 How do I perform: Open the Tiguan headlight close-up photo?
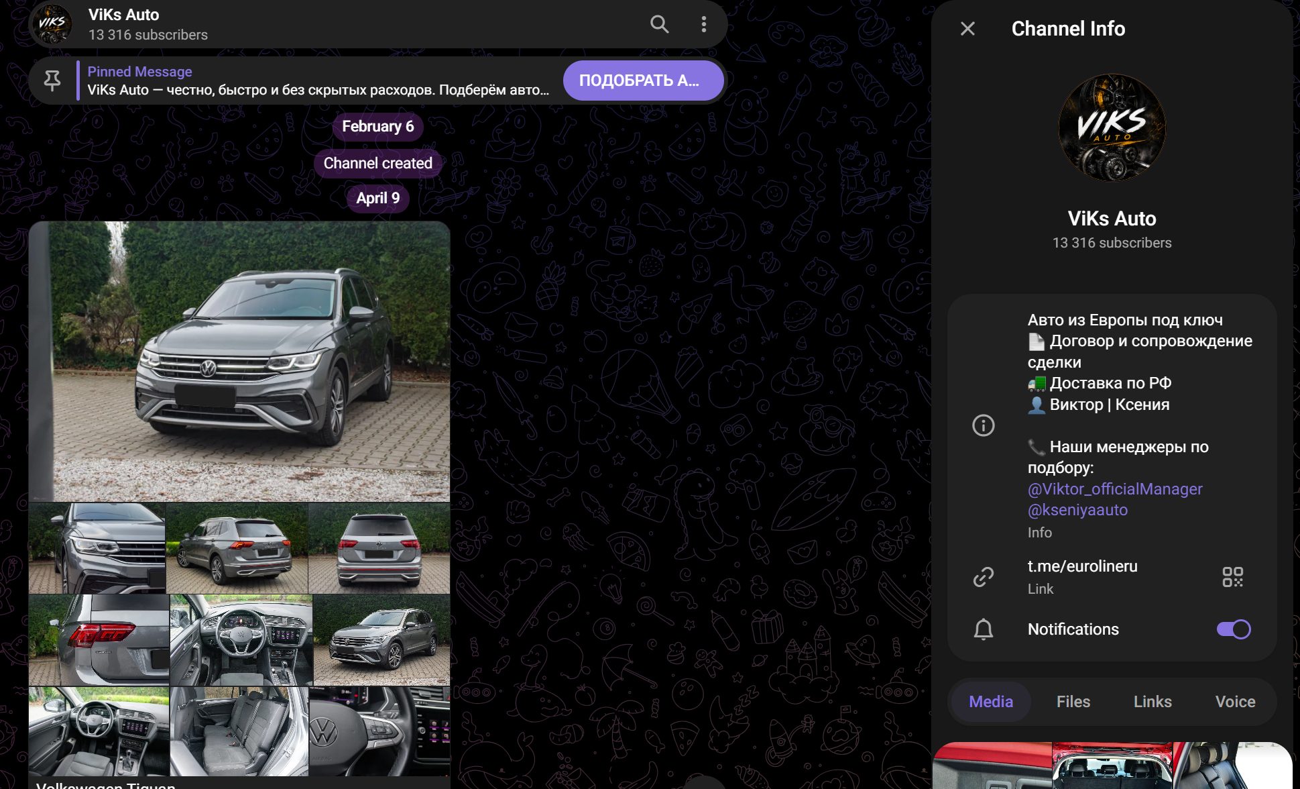(97, 548)
